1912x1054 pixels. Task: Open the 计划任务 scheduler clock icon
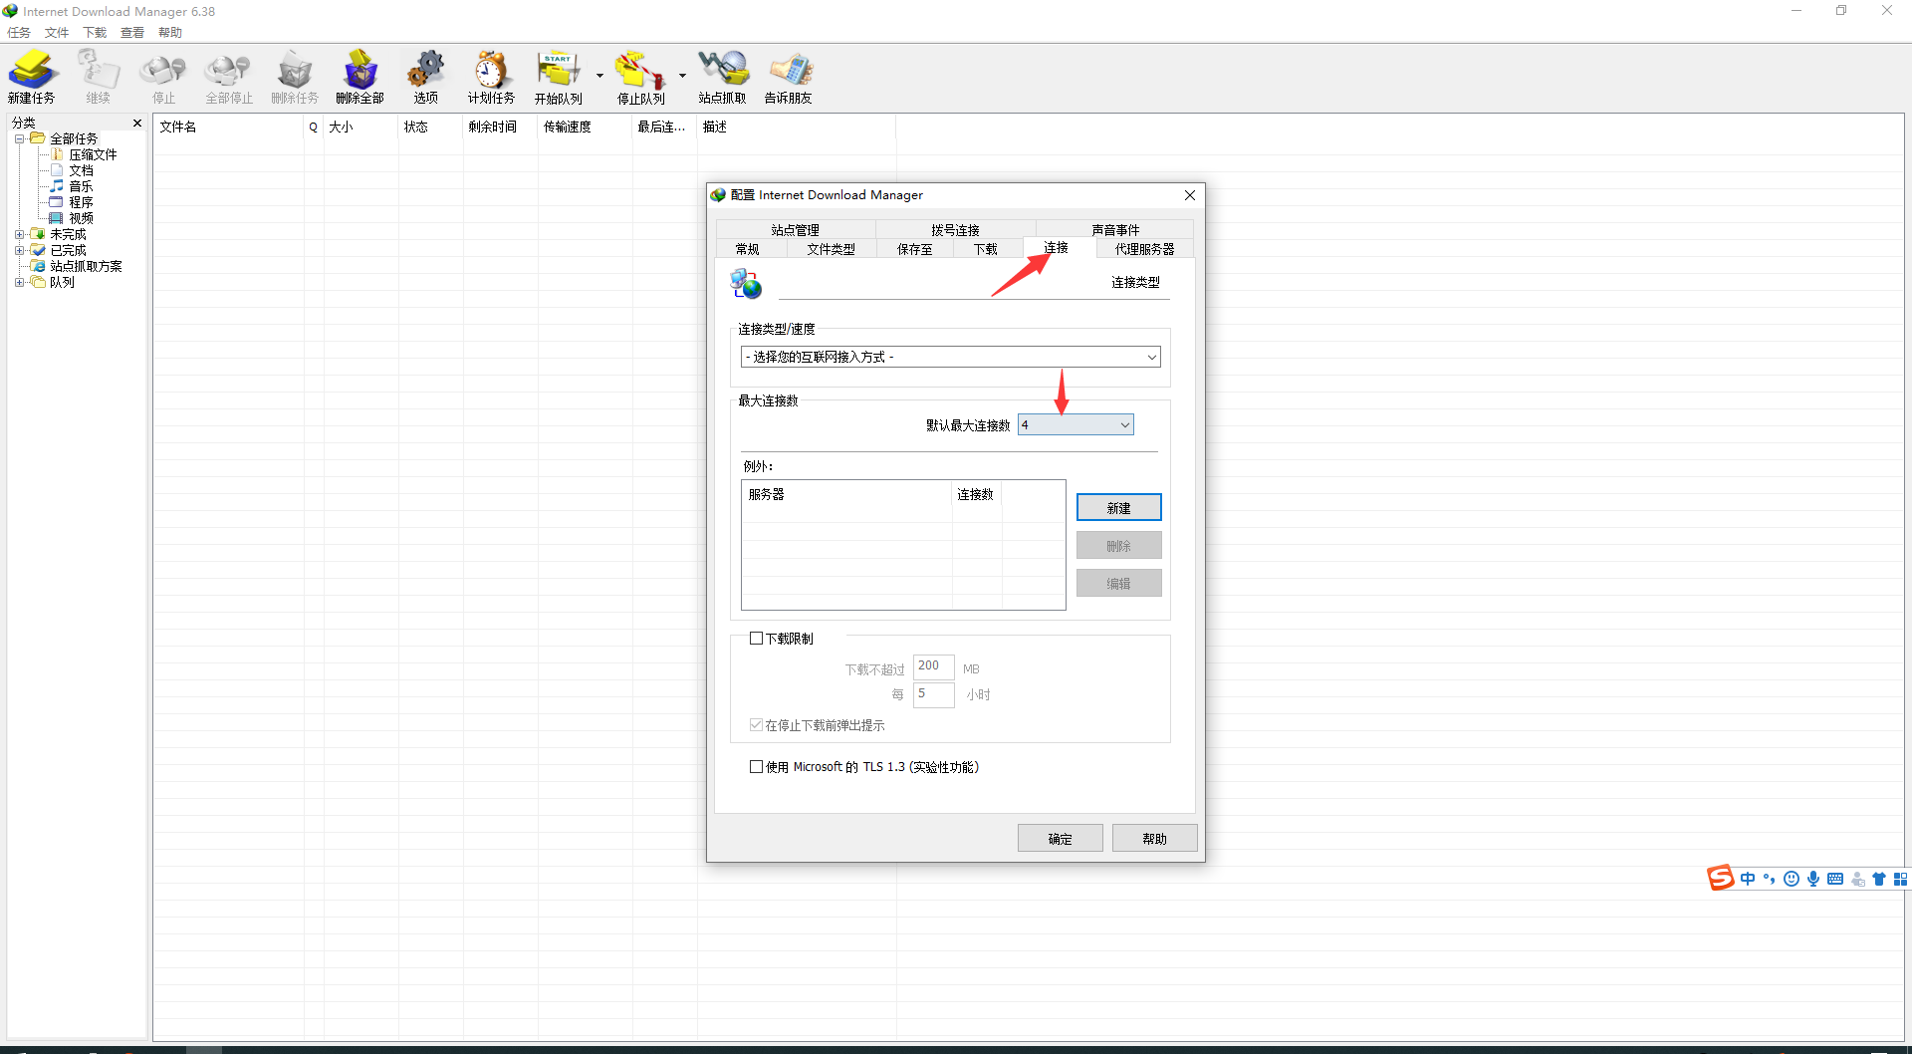pos(491,77)
